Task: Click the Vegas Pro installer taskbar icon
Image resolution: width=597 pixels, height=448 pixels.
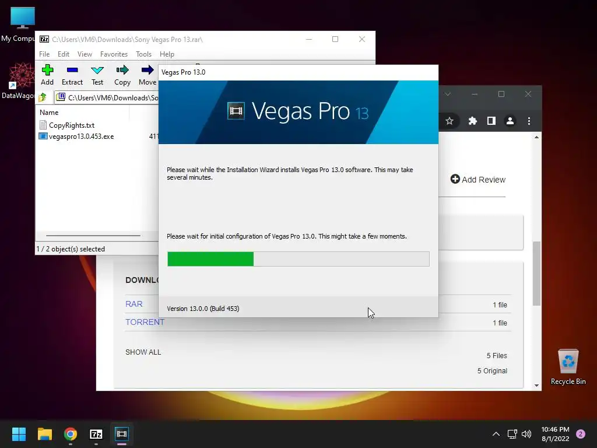Action: [122, 434]
